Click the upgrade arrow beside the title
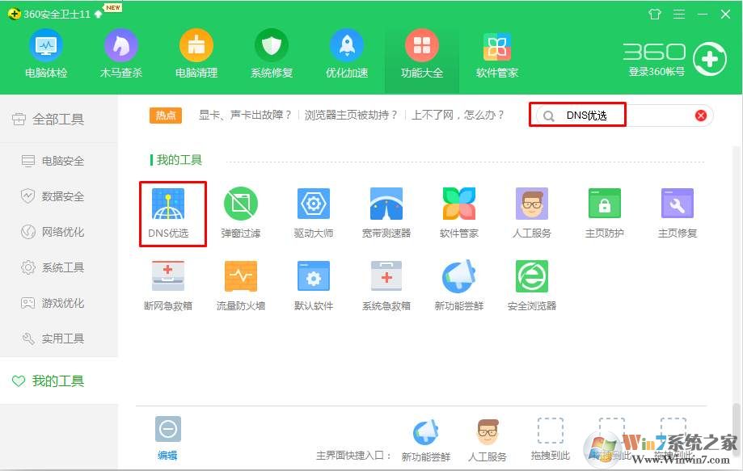The width and height of the screenshot is (743, 471). click(x=99, y=15)
